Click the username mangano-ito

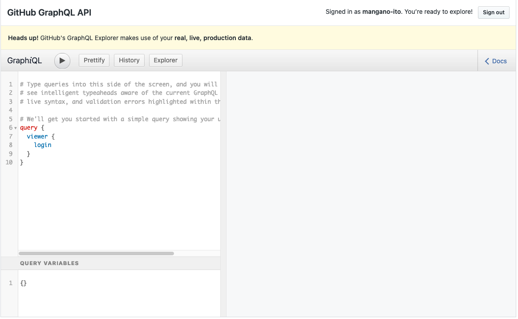(x=381, y=12)
